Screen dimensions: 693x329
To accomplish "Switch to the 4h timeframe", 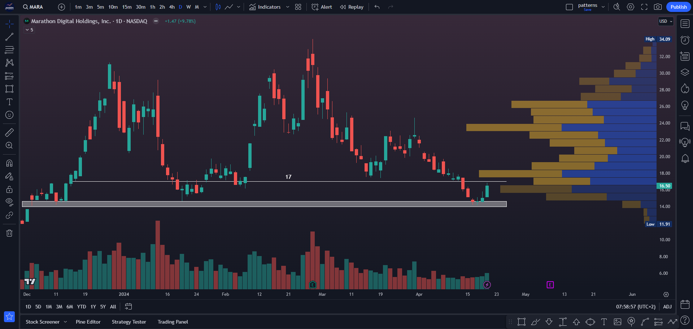I will pos(172,7).
